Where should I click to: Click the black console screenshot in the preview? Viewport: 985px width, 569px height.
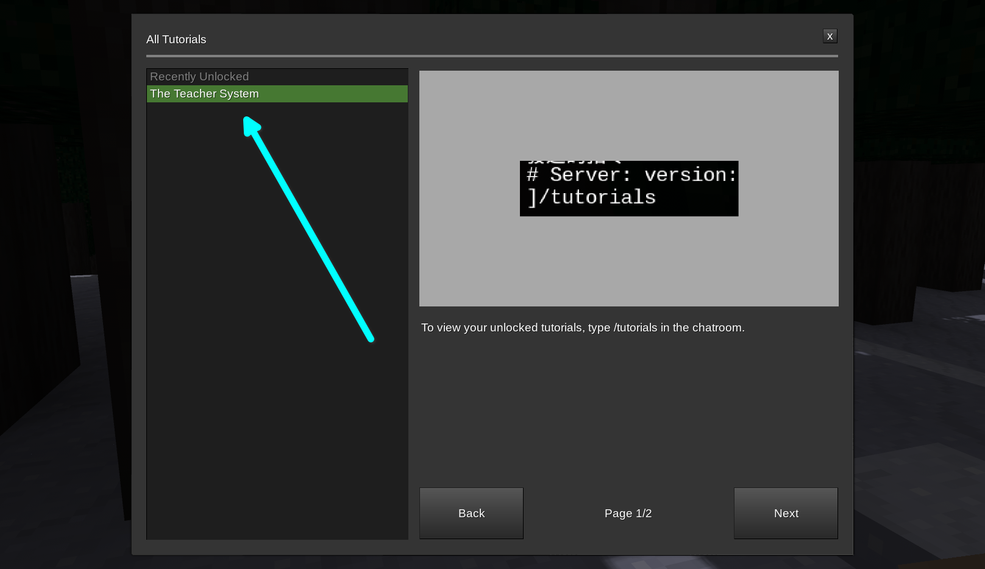tap(628, 188)
